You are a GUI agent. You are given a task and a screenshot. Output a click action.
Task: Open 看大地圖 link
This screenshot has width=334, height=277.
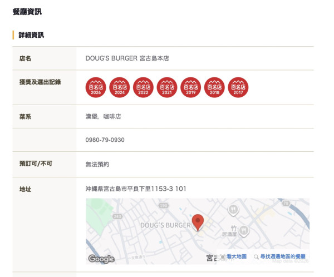point(237,256)
